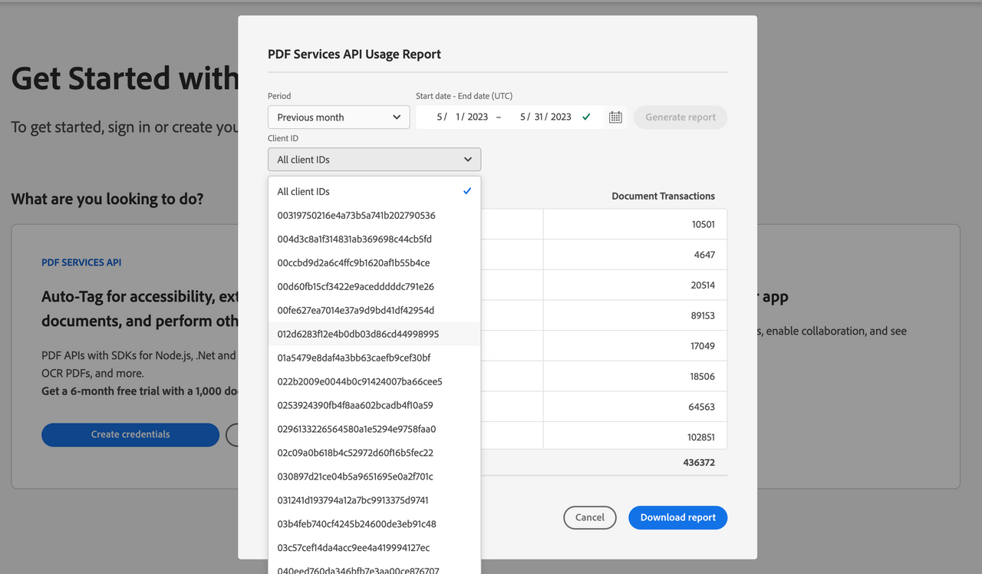Choose client ID 012d6283f12e4b0db03d86cd44998995
The image size is (982, 574).
tap(374, 335)
